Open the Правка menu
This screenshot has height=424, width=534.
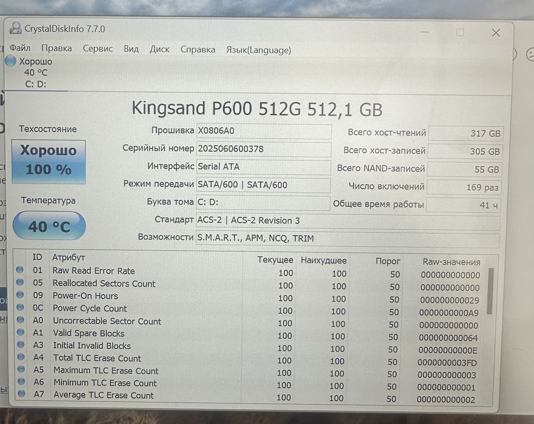click(x=56, y=48)
